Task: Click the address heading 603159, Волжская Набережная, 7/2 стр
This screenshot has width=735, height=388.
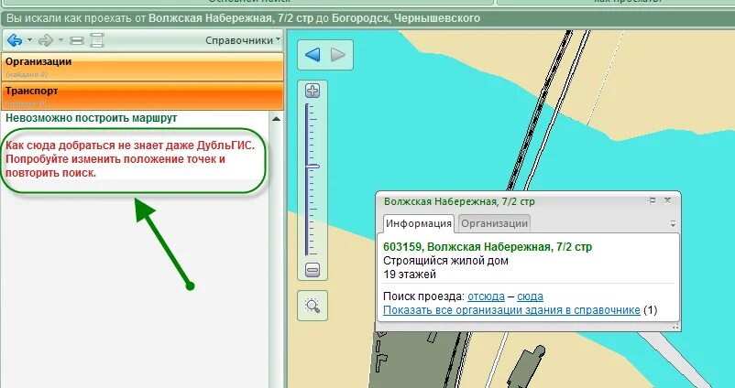Action: coord(488,247)
